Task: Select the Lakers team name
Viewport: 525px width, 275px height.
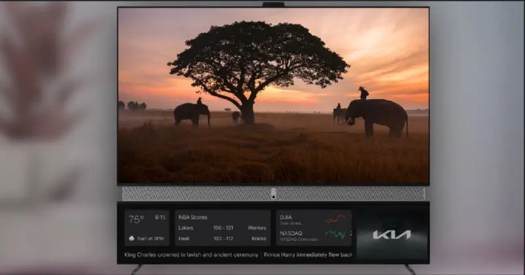Action: pyautogui.click(x=186, y=228)
